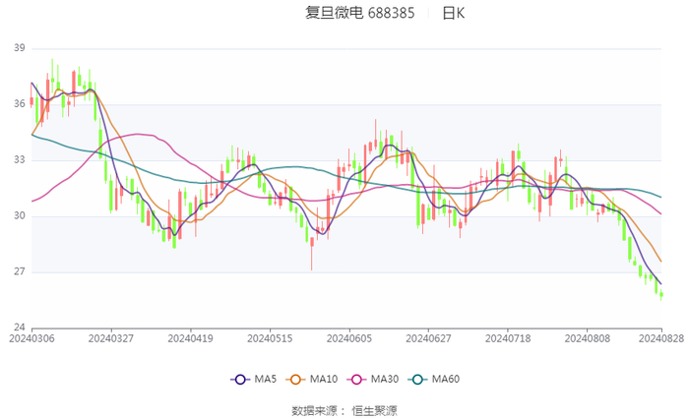Toggle the MA30 legend marker
689x419 pixels.
click(x=356, y=379)
